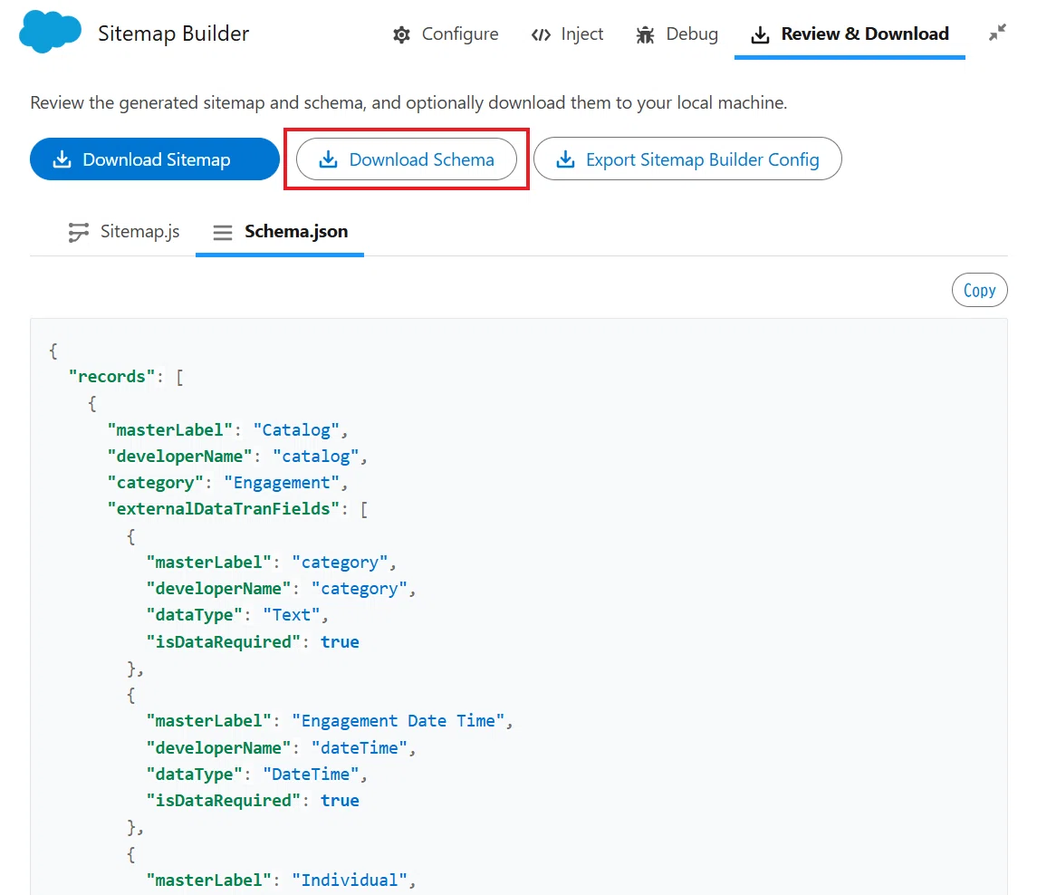The width and height of the screenshot is (1037, 895).
Task: Click the Schema.json lines icon
Action: point(223,232)
